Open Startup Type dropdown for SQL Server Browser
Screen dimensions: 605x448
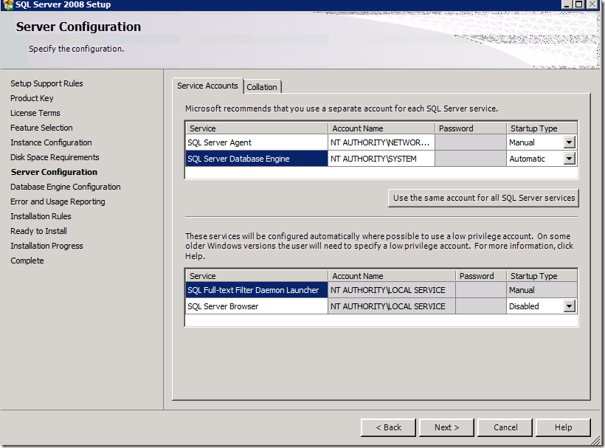click(x=569, y=306)
